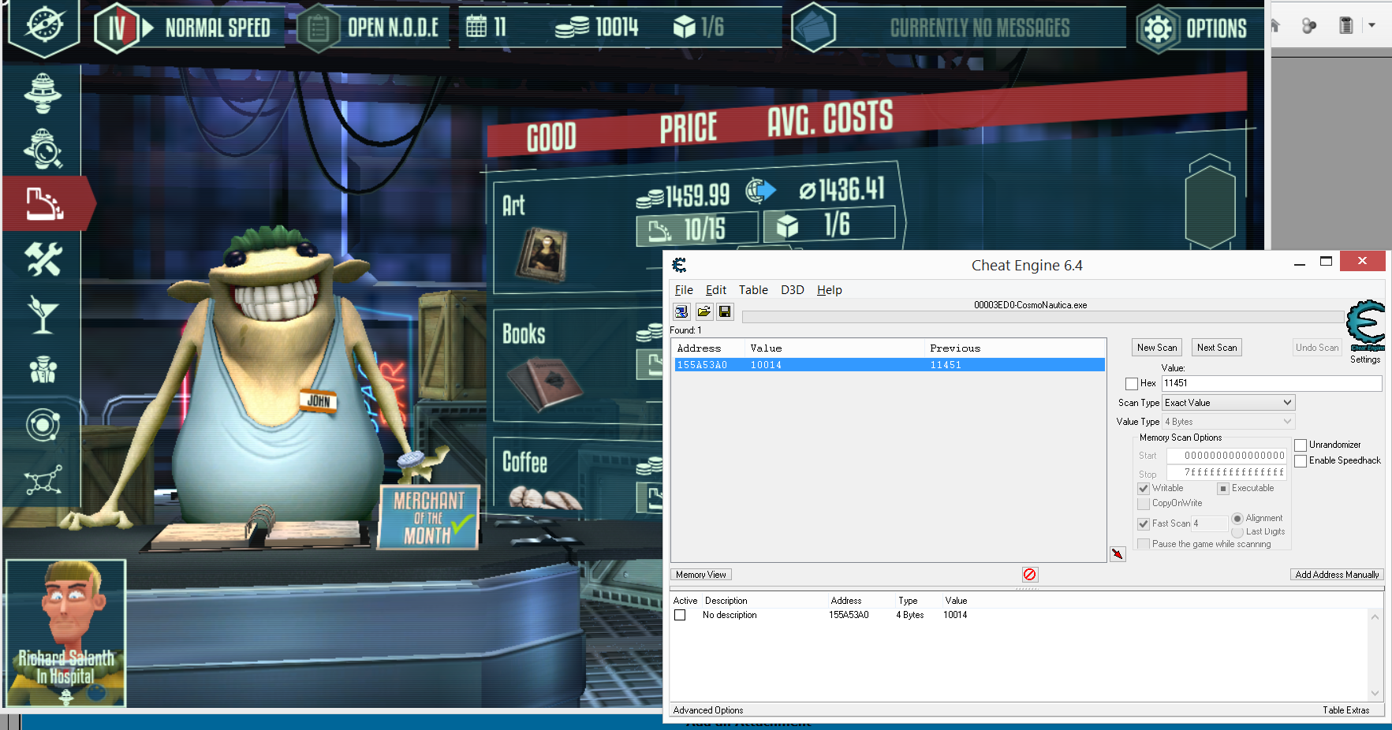The image size is (1392, 730).
Task: Click the compass icon at top left
Action: 44,25
